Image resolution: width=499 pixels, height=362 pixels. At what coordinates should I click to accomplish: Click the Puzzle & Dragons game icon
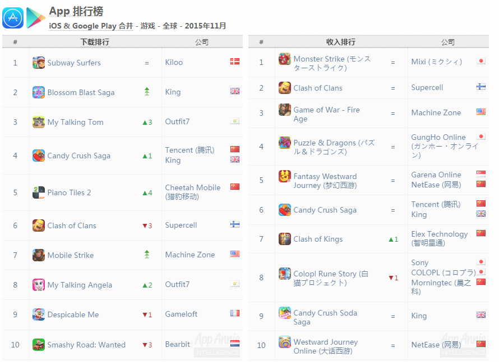[284, 143]
